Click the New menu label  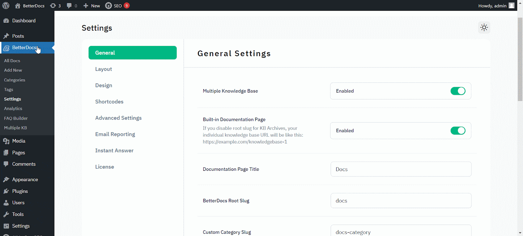(x=95, y=6)
